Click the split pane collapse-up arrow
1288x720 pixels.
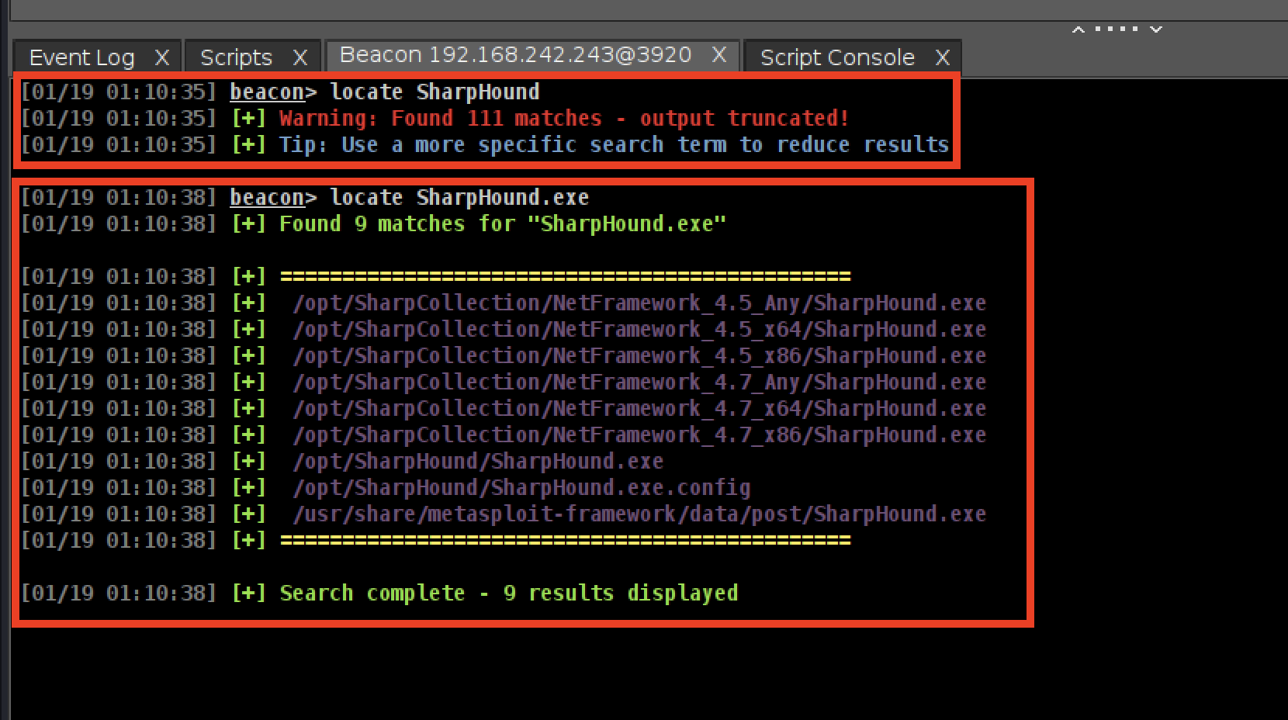[x=1079, y=29]
